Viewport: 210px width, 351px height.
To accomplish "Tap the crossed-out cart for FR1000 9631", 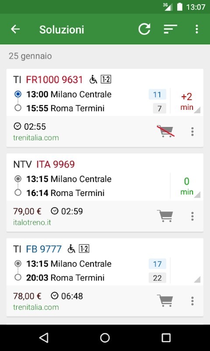I will pyautogui.click(x=165, y=131).
